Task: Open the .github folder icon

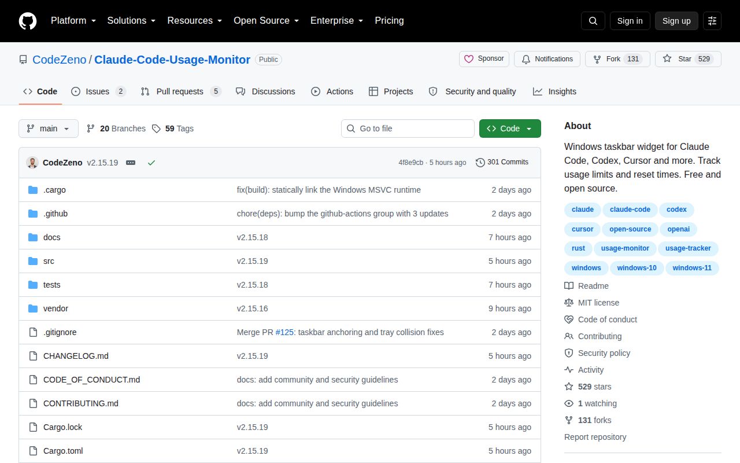Action: (x=33, y=214)
